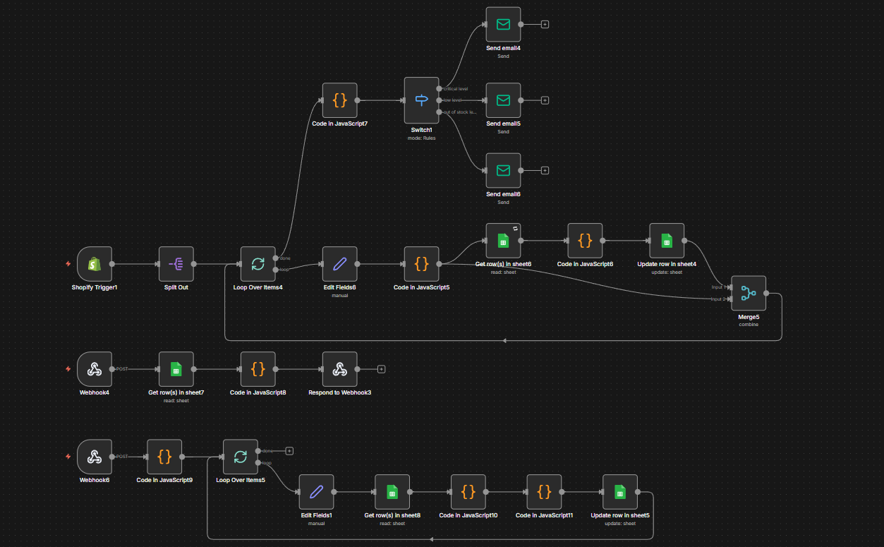Select the Shopify Trigger1 node

pos(94,264)
